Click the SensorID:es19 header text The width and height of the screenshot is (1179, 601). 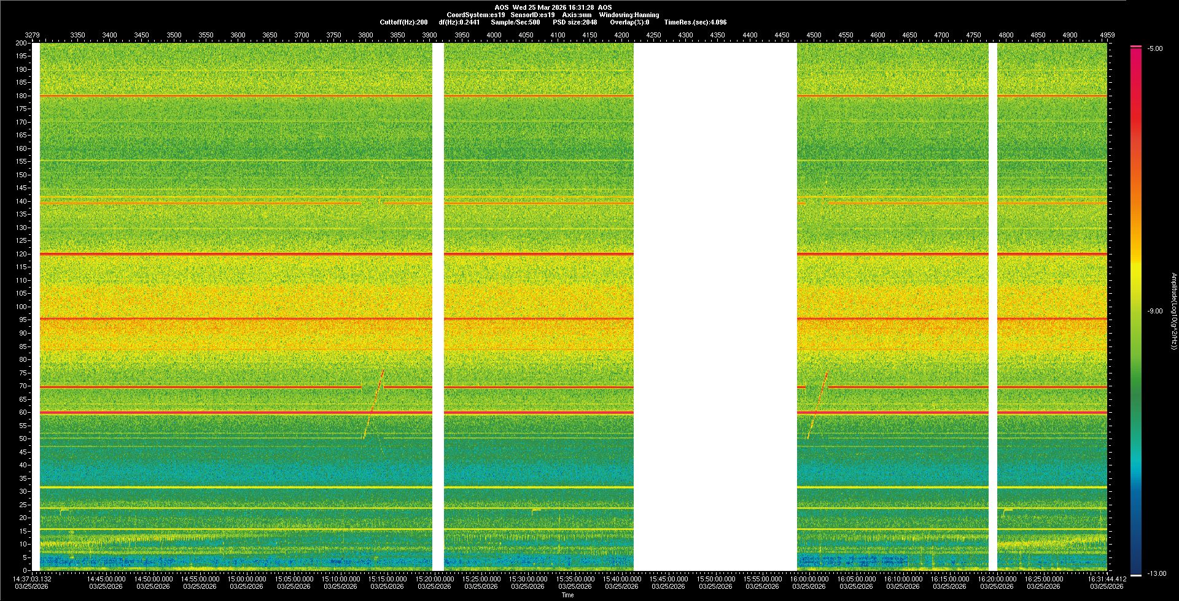[532, 15]
